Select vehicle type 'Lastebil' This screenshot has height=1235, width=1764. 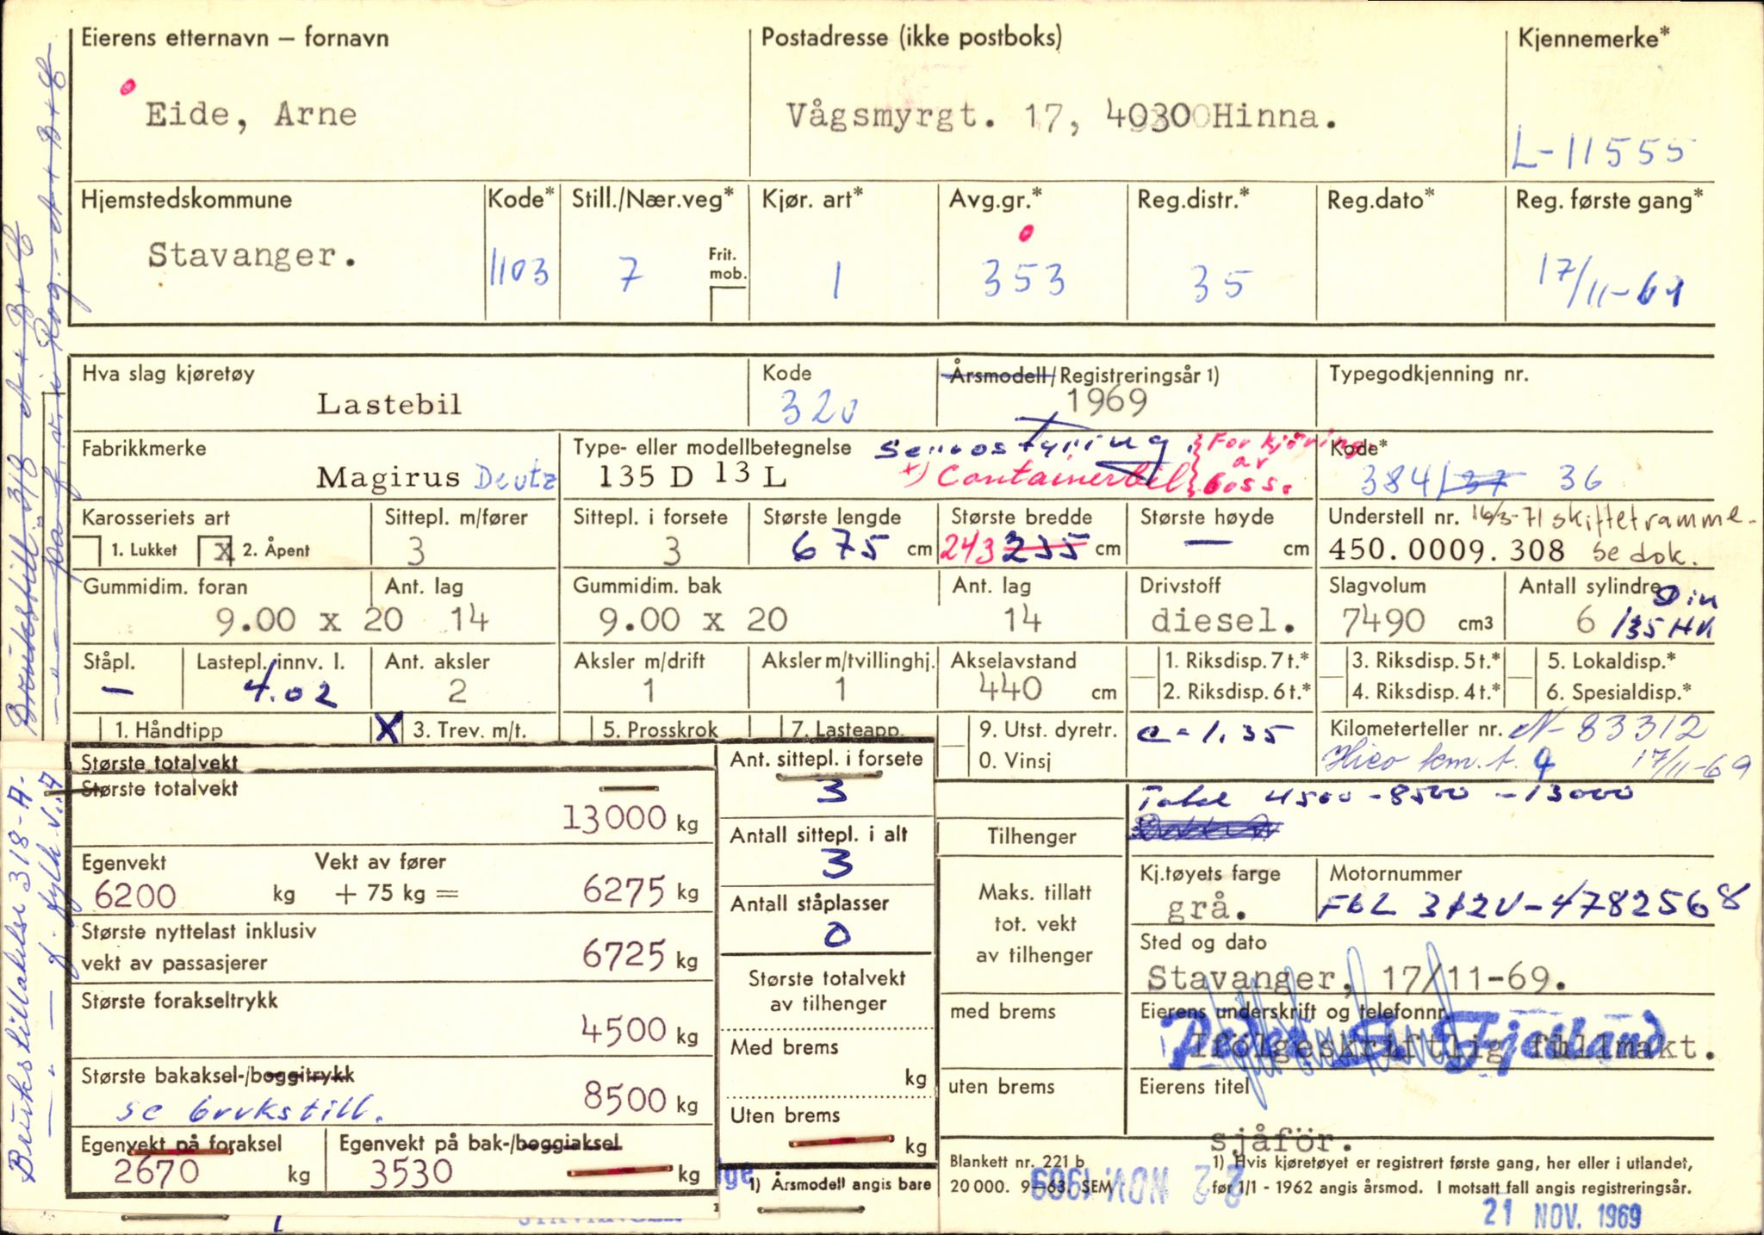coord(389,404)
